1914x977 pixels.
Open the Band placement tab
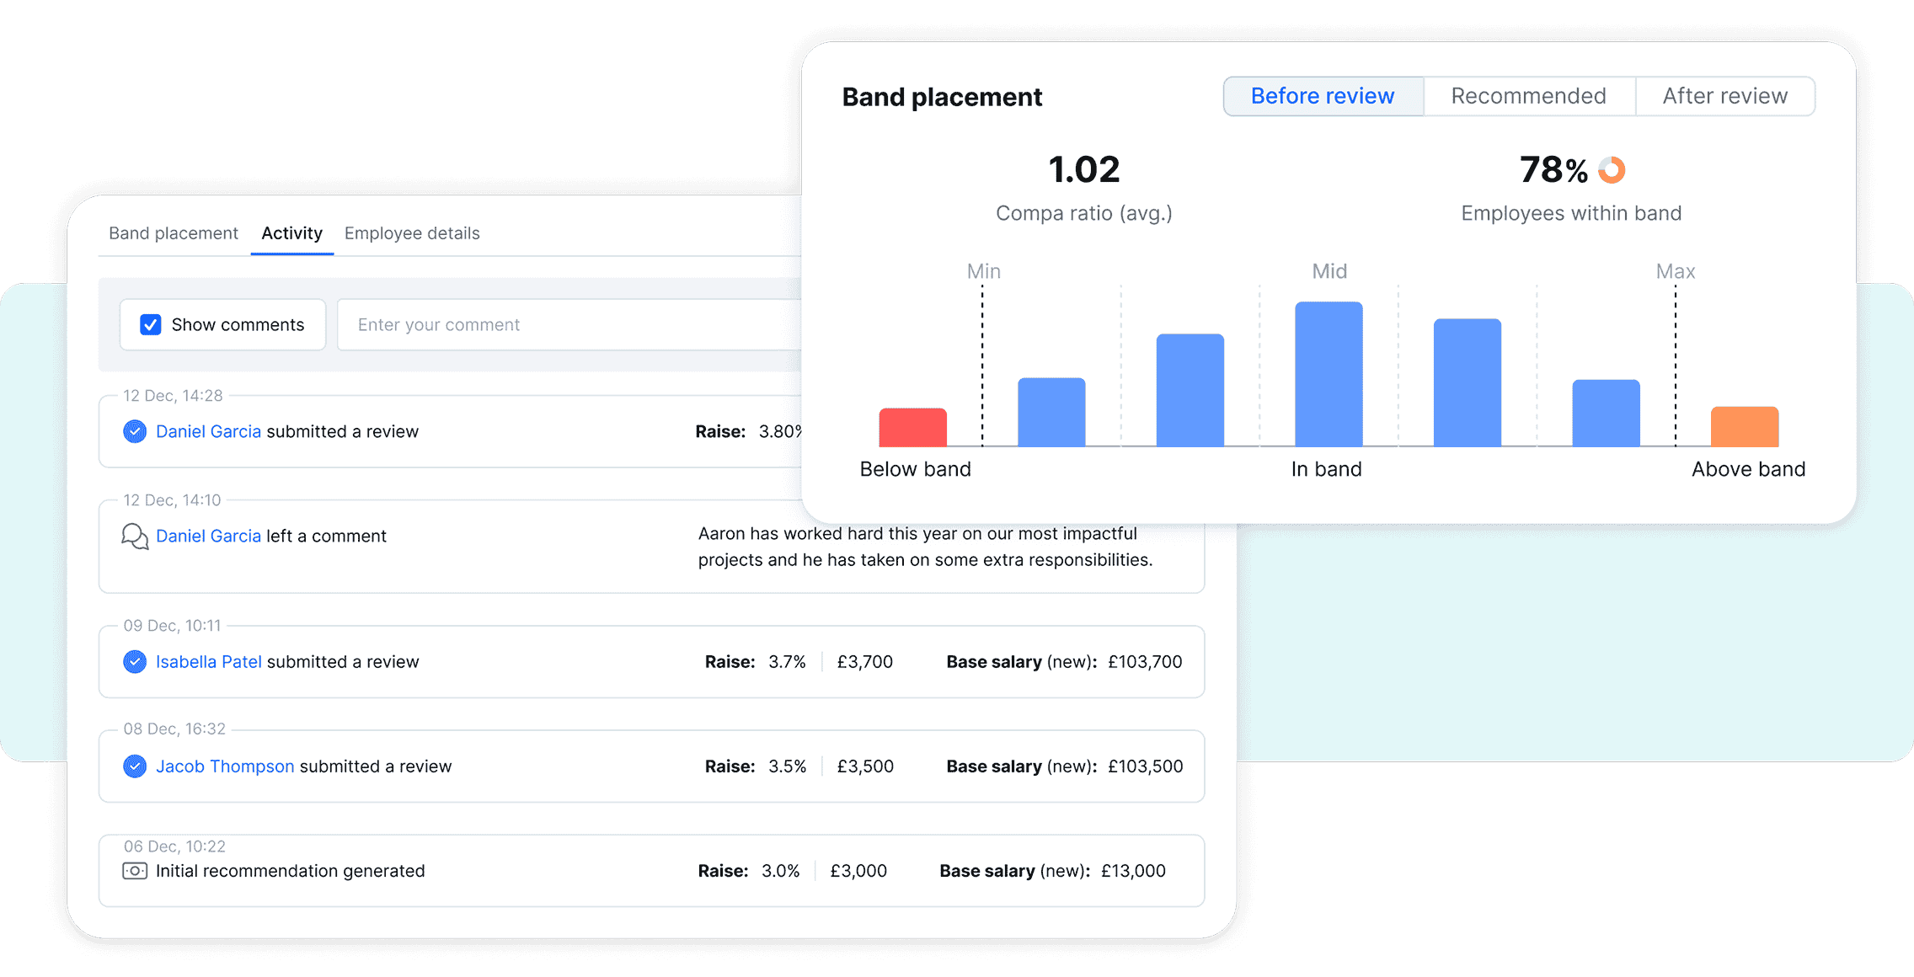pyautogui.click(x=174, y=233)
